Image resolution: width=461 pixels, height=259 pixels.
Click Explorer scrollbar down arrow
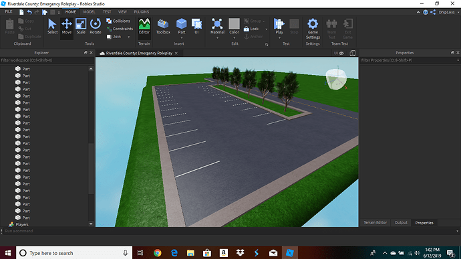pos(91,224)
